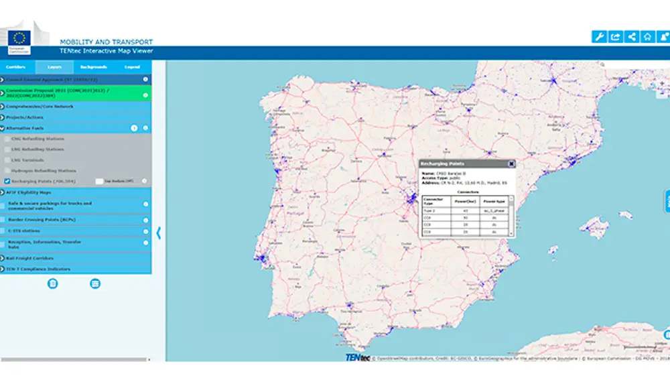Collapse the Alternative Fuels group
The image size is (670, 380).
click(2, 128)
